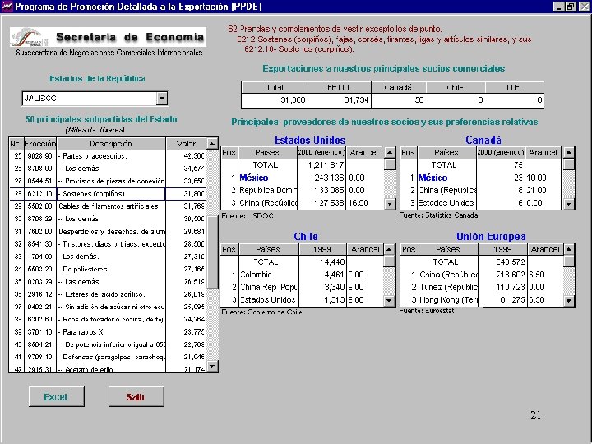
Task: Click México in Canadá providers table
Action: click(x=432, y=178)
